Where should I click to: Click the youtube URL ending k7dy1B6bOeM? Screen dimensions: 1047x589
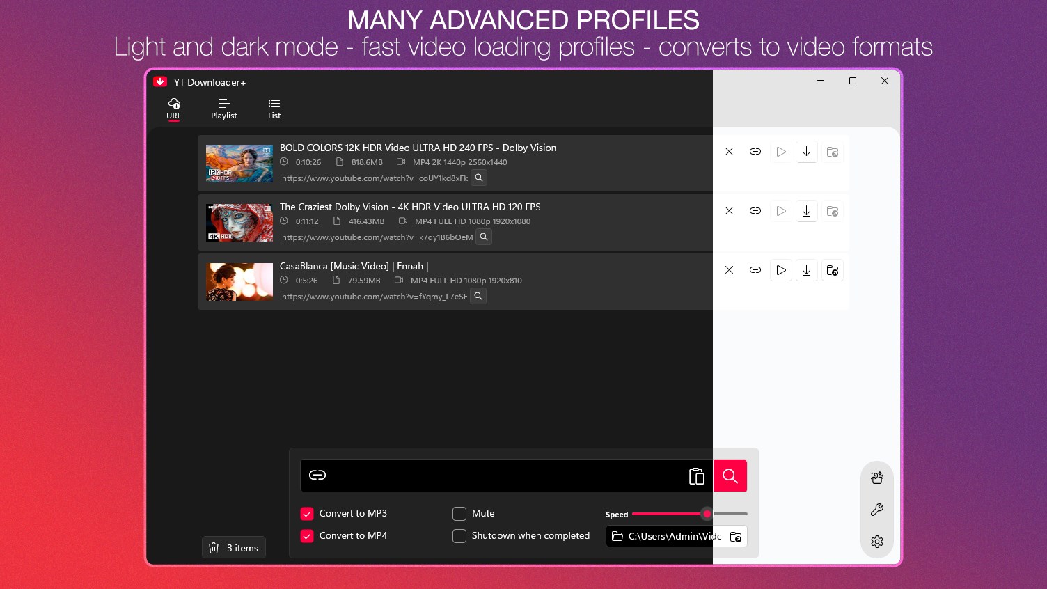377,237
